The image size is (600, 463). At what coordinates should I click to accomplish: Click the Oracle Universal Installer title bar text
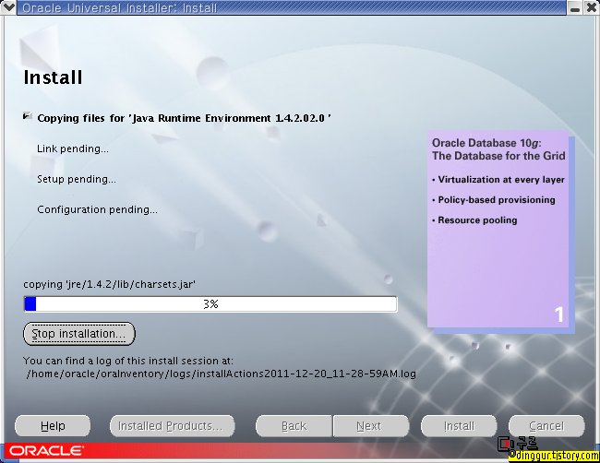[120, 7]
